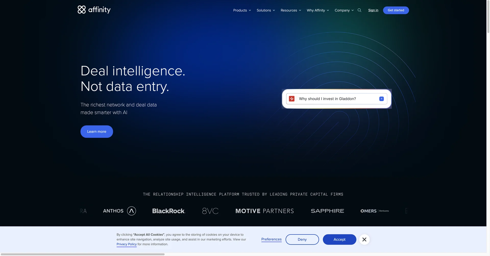Click the Sign in link

(373, 10)
